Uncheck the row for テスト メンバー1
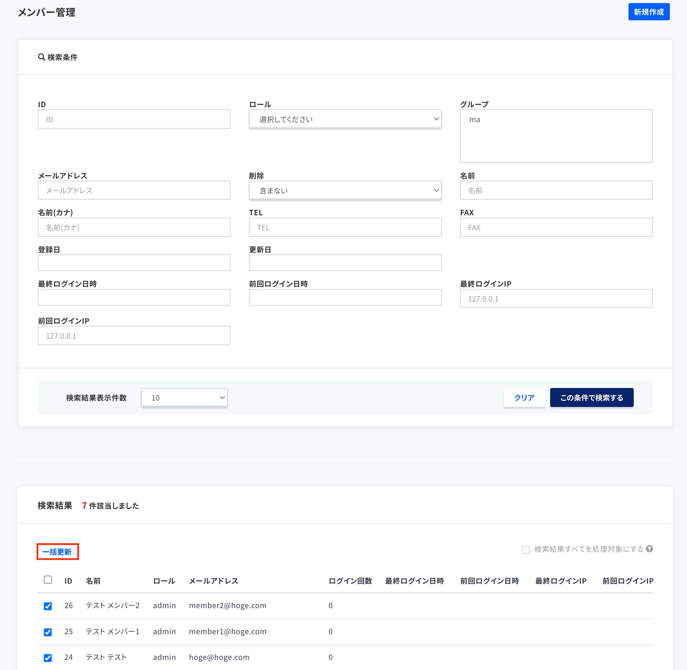This screenshot has height=670, width=687. coord(48,632)
